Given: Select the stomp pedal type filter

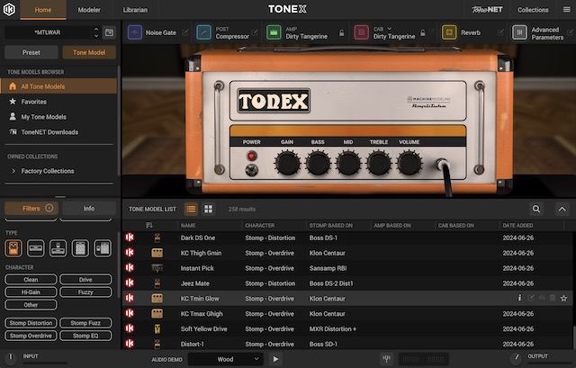Looking at the screenshot, I should (x=13, y=247).
